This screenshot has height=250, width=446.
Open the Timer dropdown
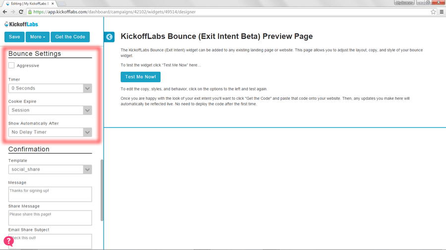pos(50,88)
